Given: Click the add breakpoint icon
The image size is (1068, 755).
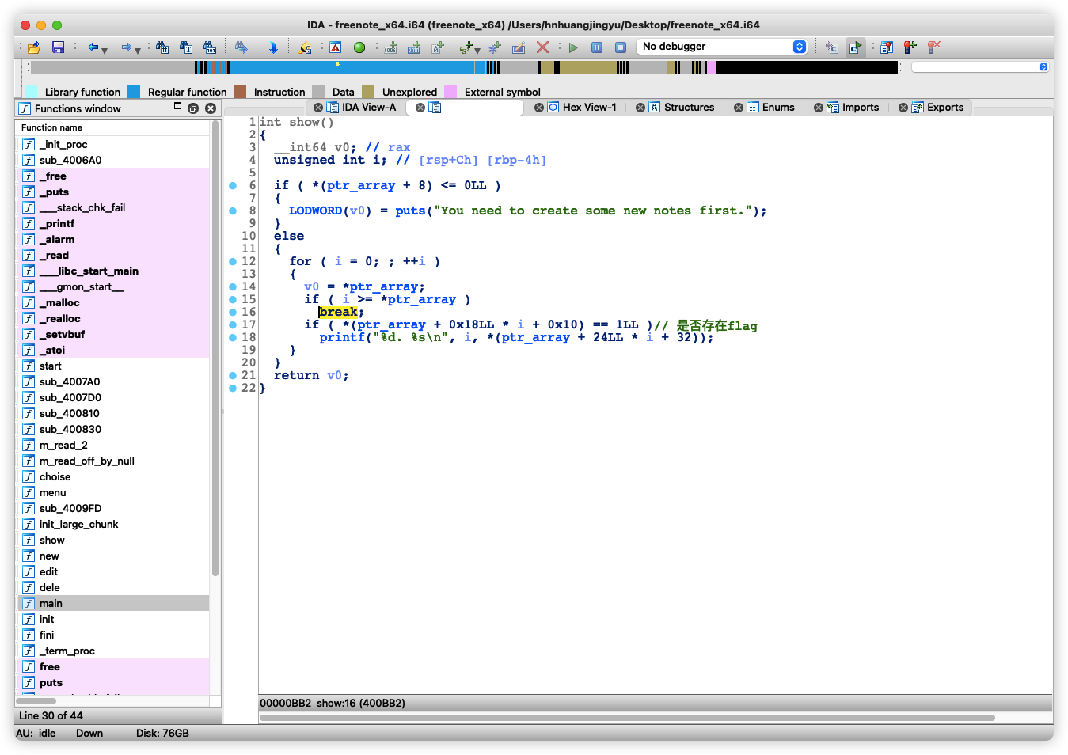Looking at the screenshot, I should (910, 47).
